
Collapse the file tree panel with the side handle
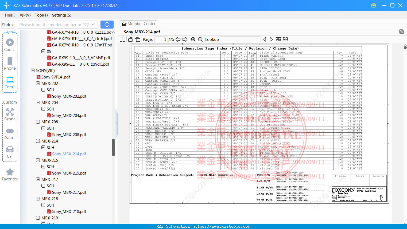(x=116, y=123)
